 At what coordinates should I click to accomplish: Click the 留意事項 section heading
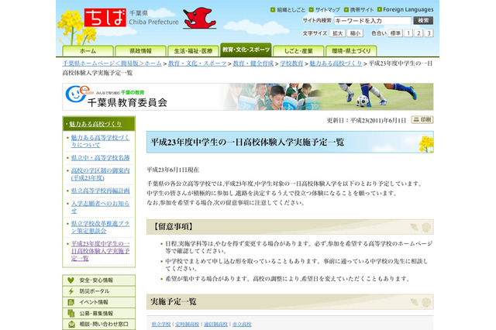point(290,227)
